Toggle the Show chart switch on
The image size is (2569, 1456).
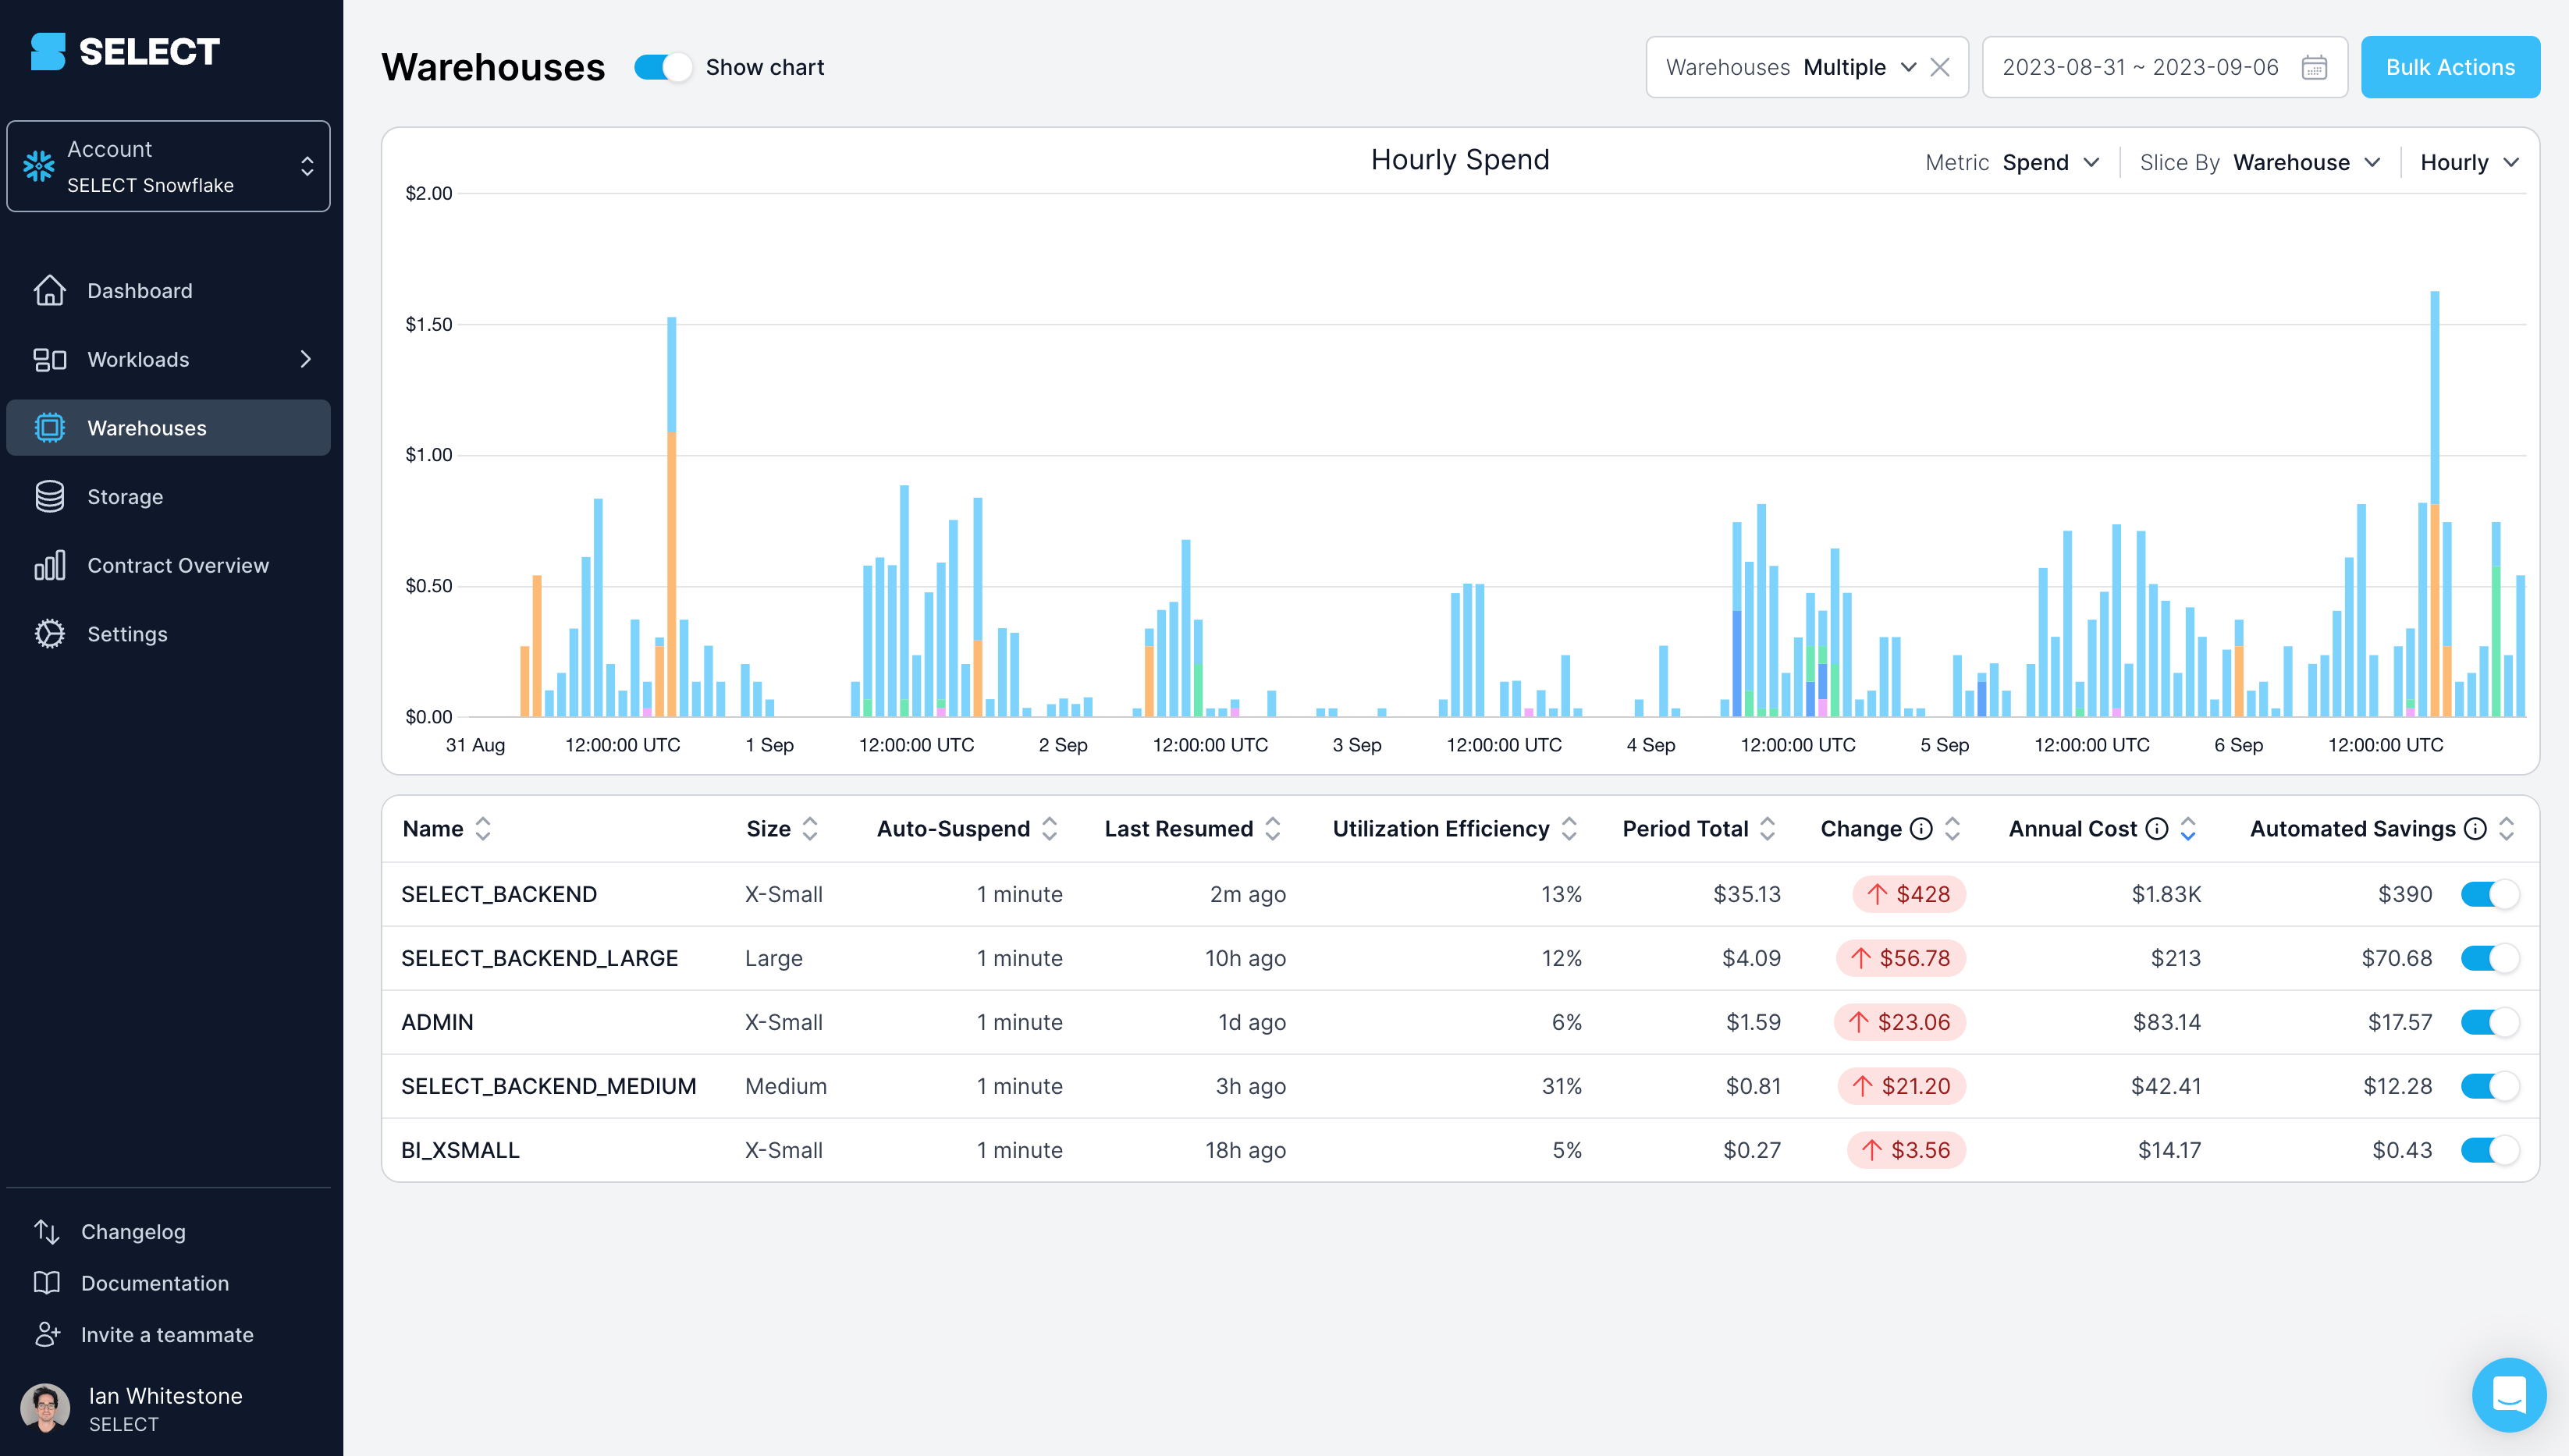pos(662,67)
